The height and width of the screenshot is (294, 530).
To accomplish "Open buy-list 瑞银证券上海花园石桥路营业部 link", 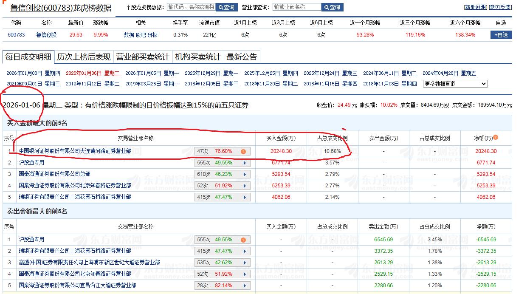I will [75, 197].
